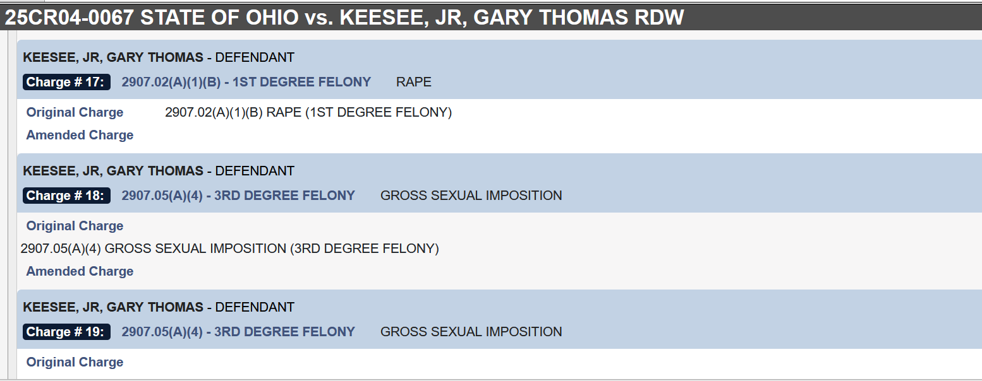Screen dimensions: 982x381
Task: Click the case title header 25CR04-0067
Action: pyautogui.click(x=344, y=17)
